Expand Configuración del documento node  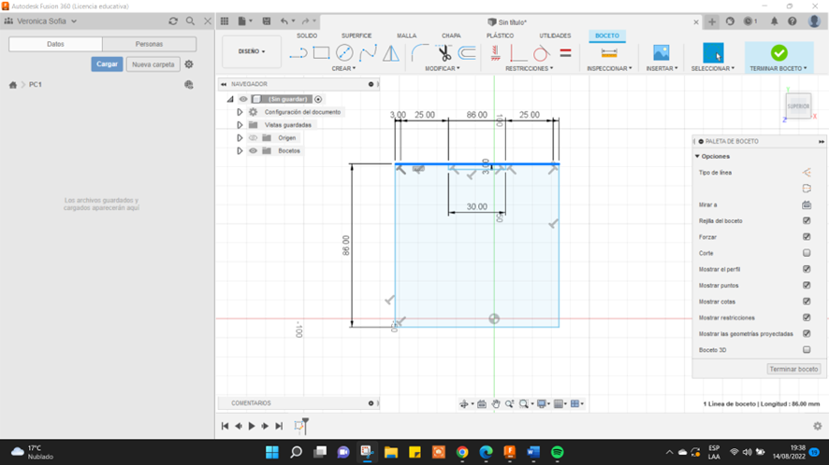[x=240, y=112]
